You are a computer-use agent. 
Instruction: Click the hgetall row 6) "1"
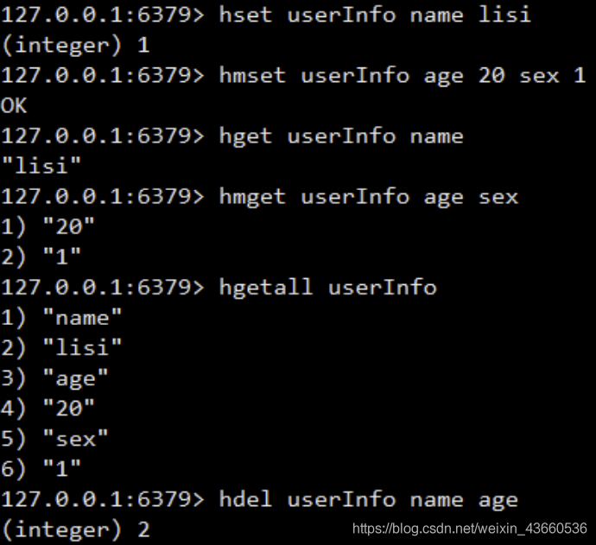41,468
